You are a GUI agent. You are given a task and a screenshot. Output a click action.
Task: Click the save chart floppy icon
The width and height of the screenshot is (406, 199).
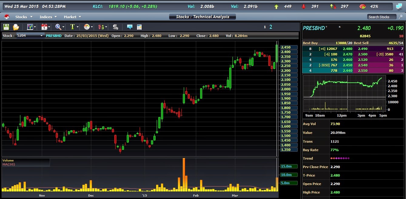tap(6, 27)
